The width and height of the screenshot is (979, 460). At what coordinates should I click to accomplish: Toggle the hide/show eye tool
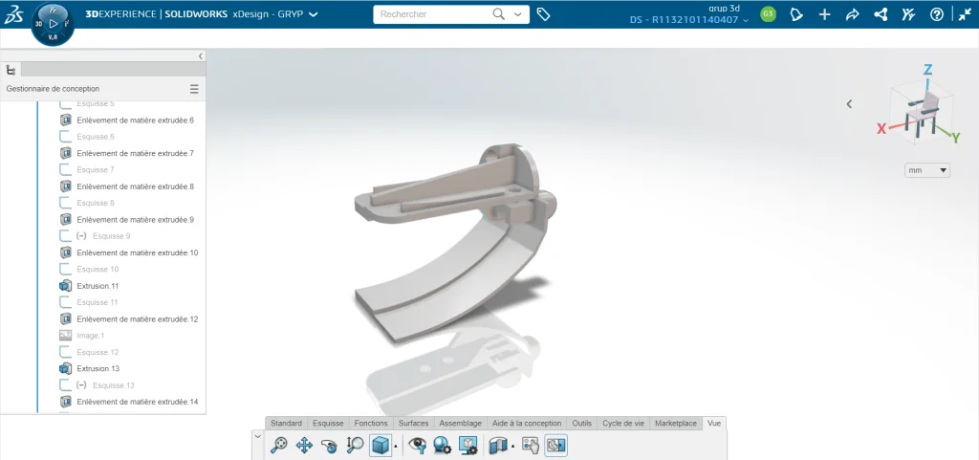pos(417,445)
